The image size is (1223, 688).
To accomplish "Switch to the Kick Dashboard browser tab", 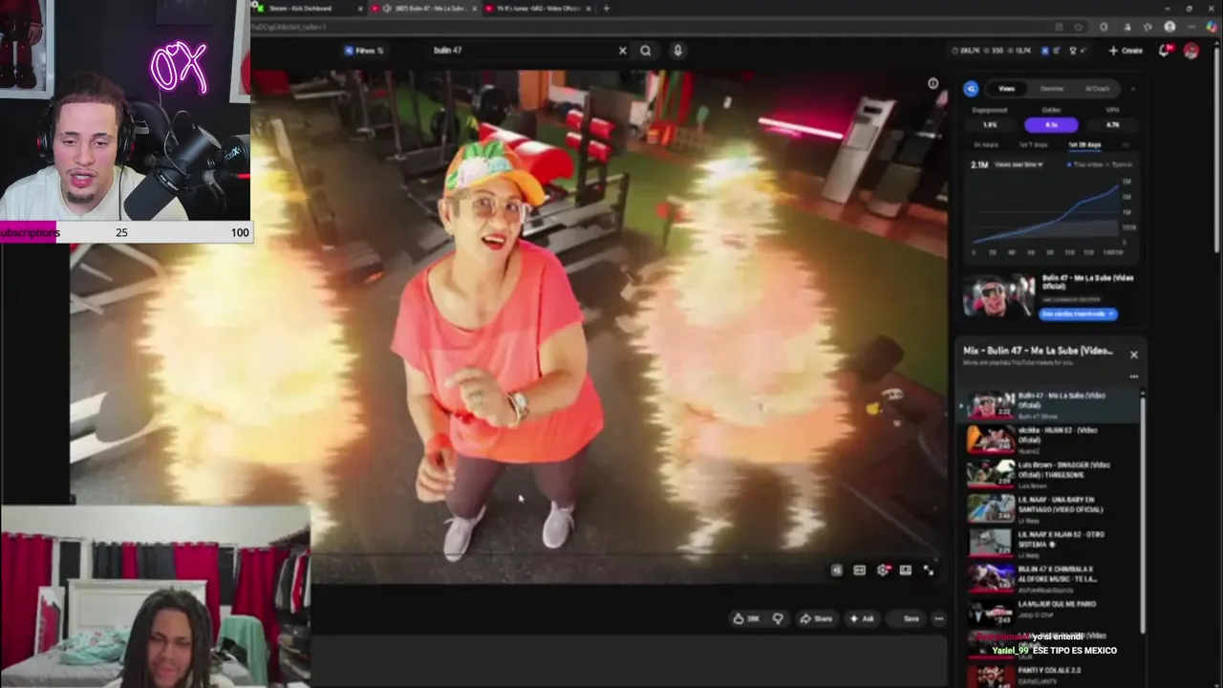I will 308,9.
